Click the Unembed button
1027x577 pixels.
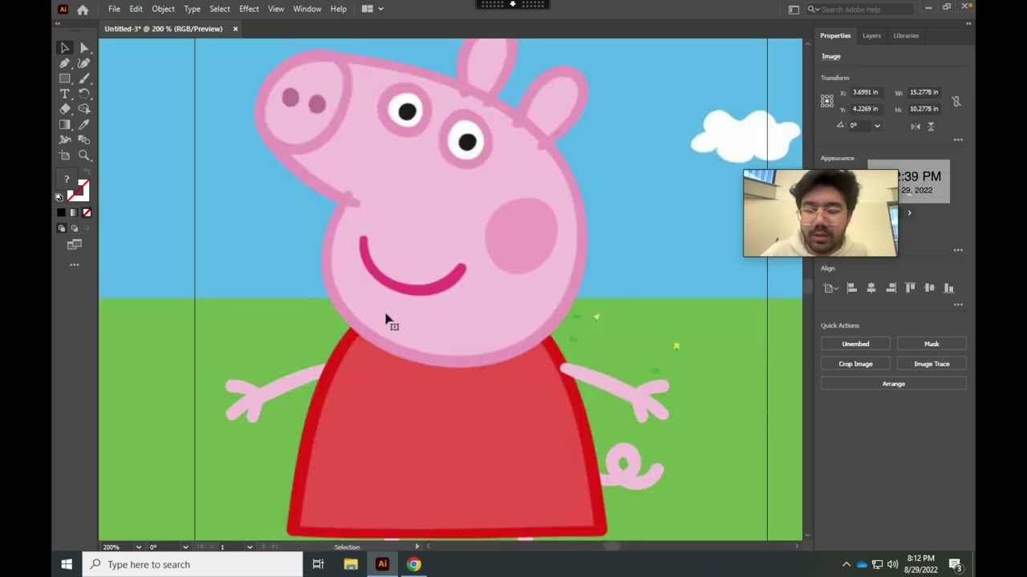click(x=855, y=344)
